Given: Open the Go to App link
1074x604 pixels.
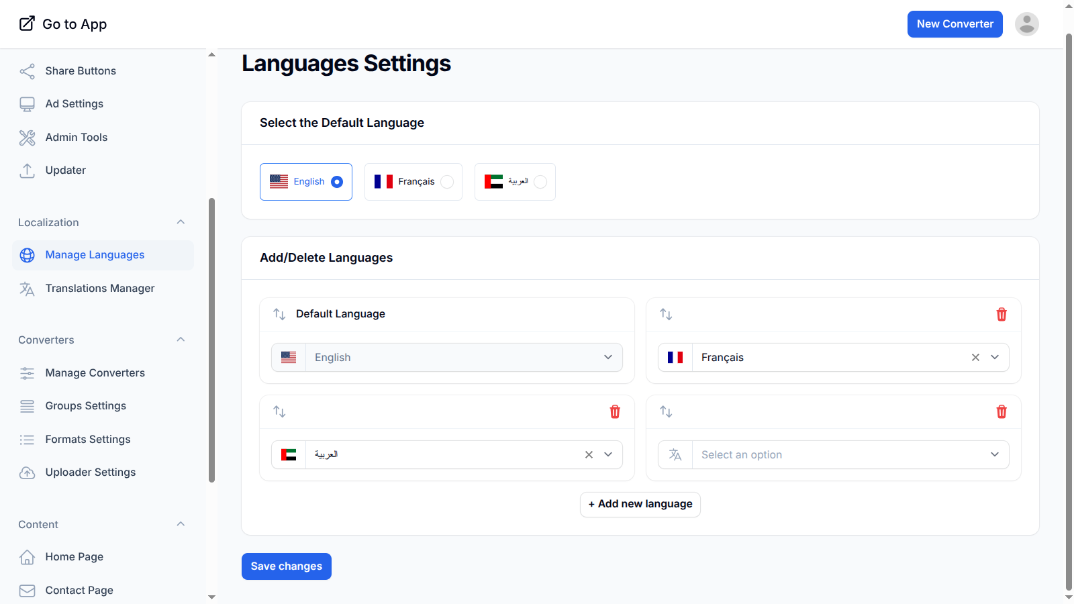Looking at the screenshot, I should pyautogui.click(x=63, y=24).
